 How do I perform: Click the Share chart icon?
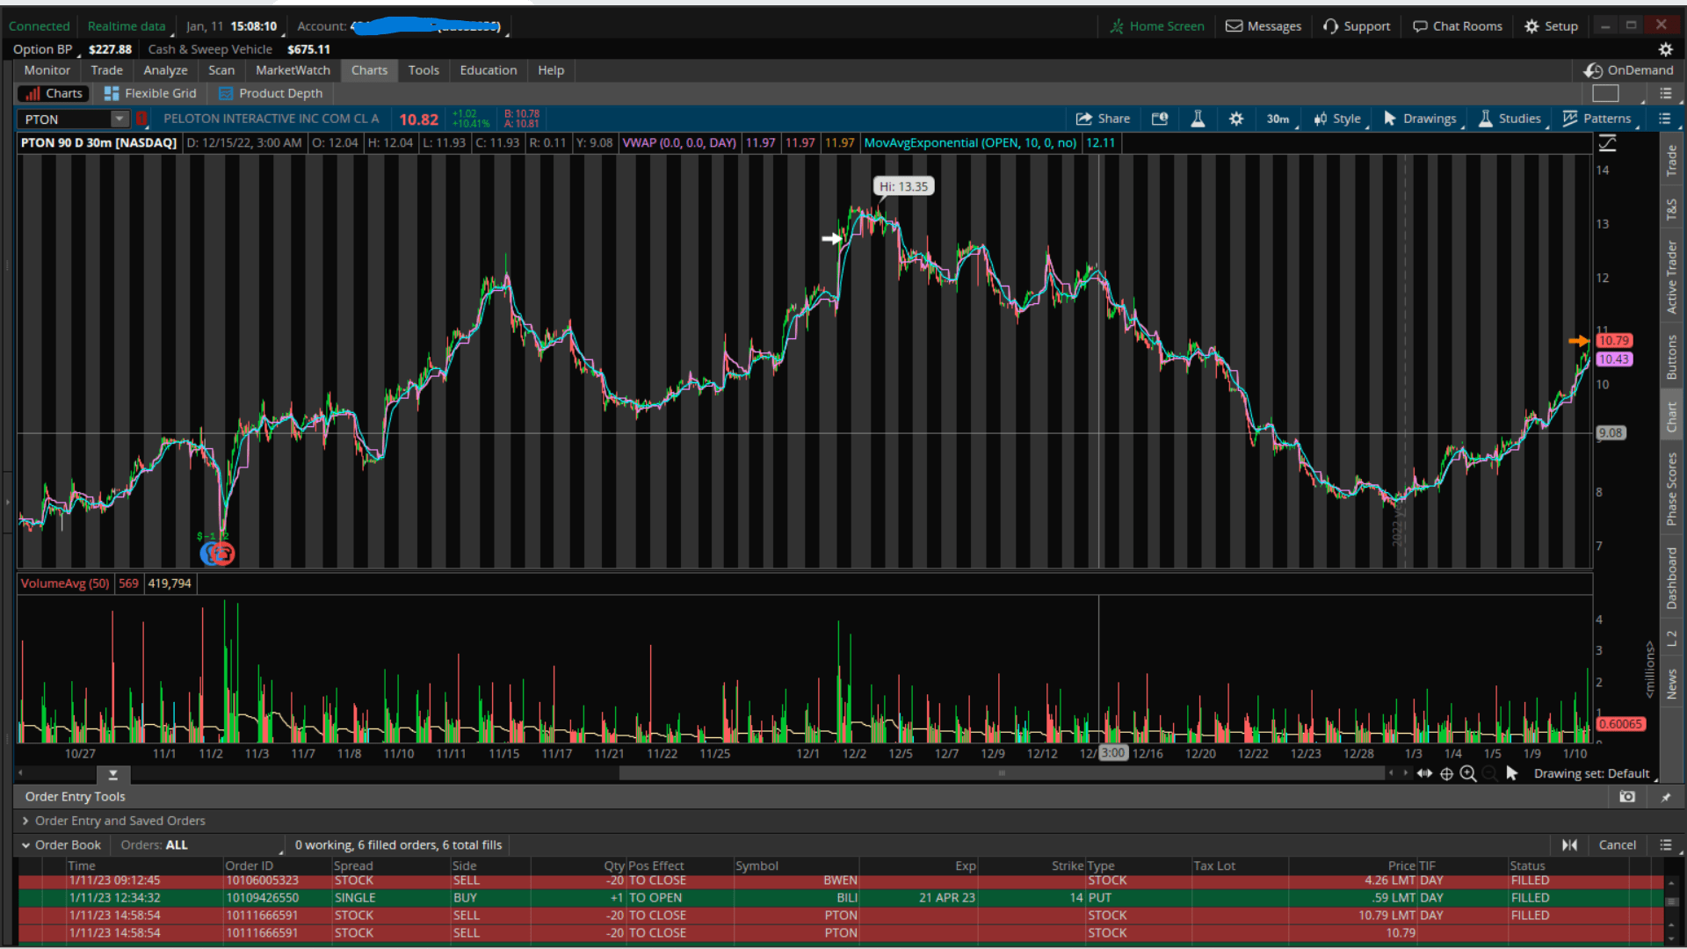(x=1103, y=119)
